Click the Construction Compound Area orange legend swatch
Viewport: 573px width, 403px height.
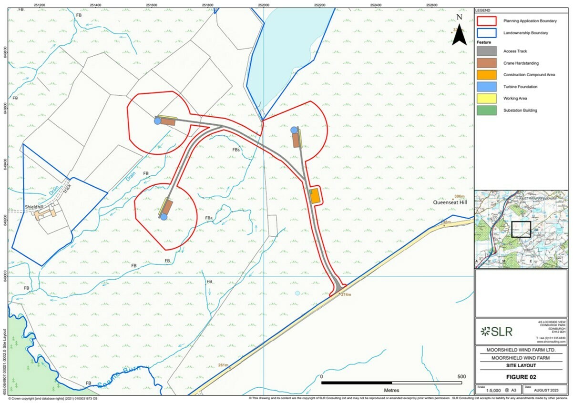(x=487, y=75)
